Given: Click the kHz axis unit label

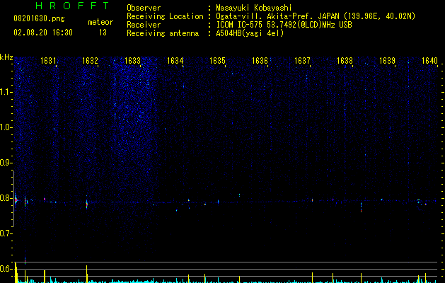Looking at the screenshot, I should tap(6, 57).
